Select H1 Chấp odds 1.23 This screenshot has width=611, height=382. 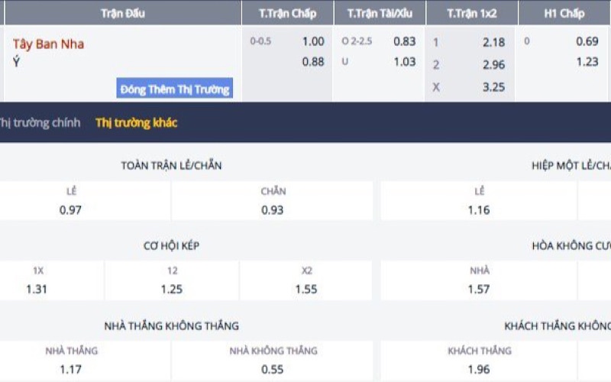click(587, 62)
